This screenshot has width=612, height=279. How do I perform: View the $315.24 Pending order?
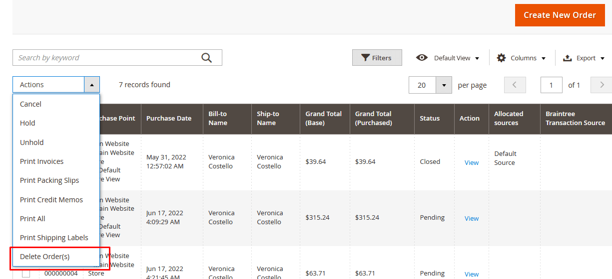pyautogui.click(x=471, y=218)
